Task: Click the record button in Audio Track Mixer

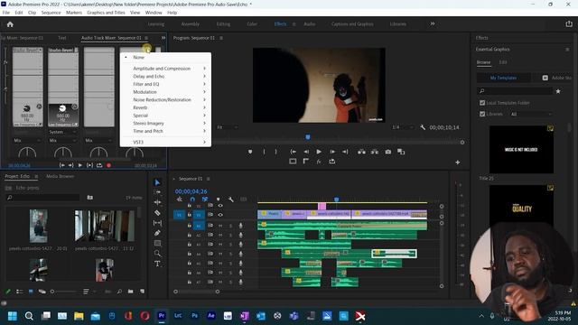Action: pyautogui.click(x=108, y=165)
